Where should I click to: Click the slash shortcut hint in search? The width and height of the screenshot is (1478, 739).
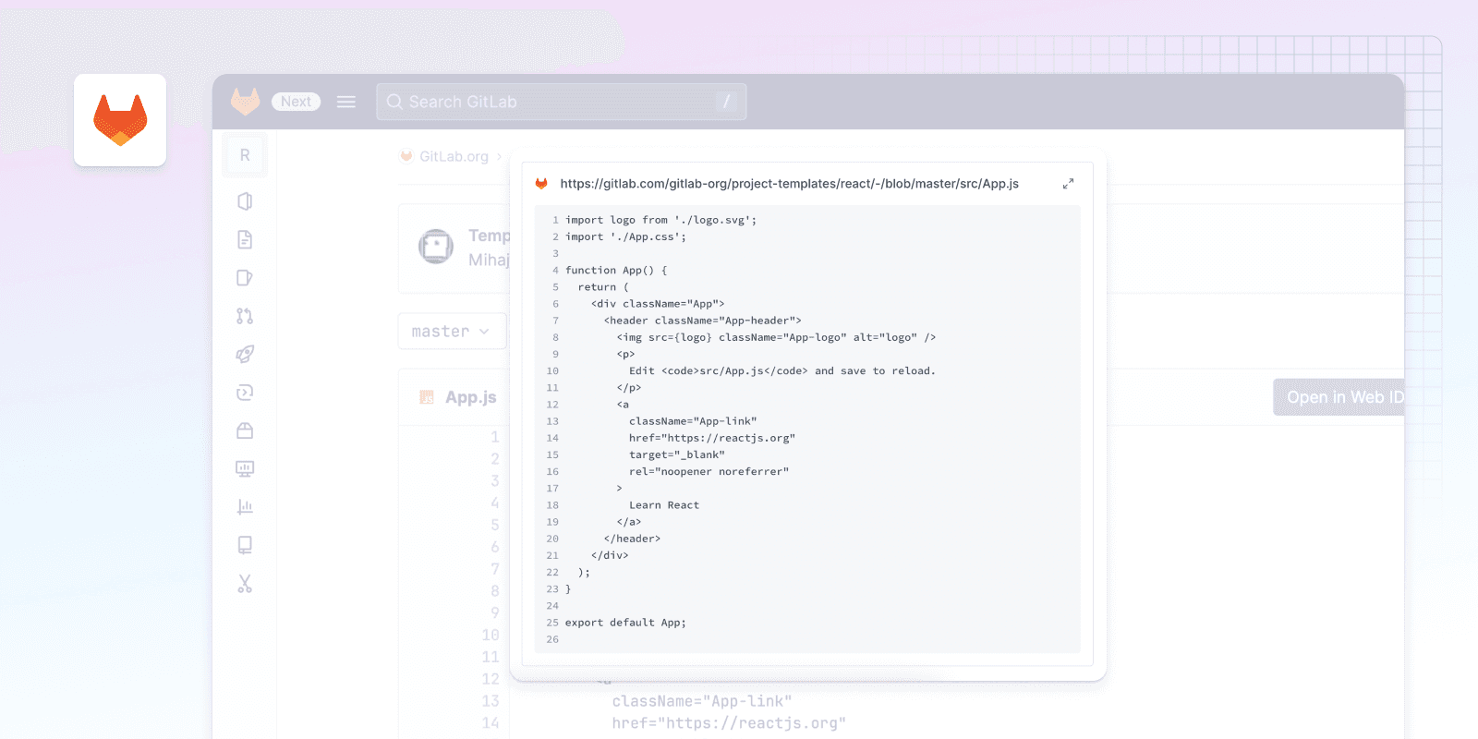(726, 102)
